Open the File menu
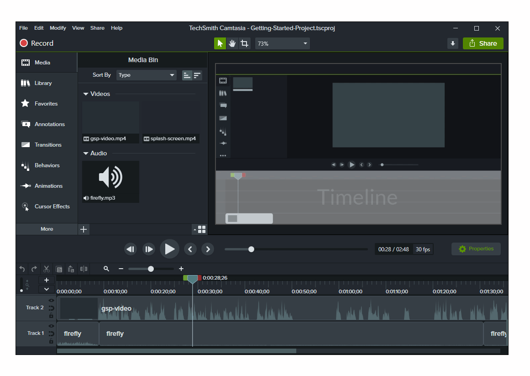 point(23,28)
